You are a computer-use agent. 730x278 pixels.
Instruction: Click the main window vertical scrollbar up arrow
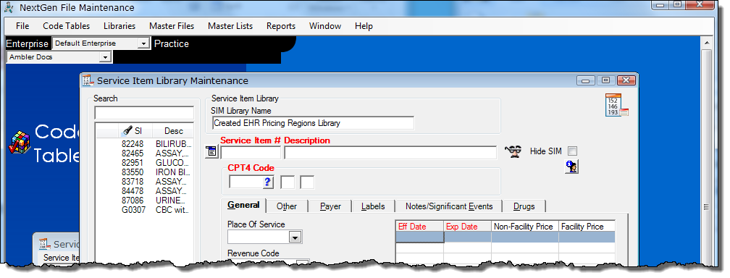(x=707, y=43)
